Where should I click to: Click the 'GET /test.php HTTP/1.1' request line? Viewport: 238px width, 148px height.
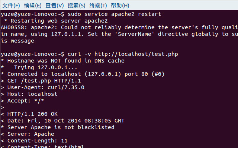(x=41, y=81)
